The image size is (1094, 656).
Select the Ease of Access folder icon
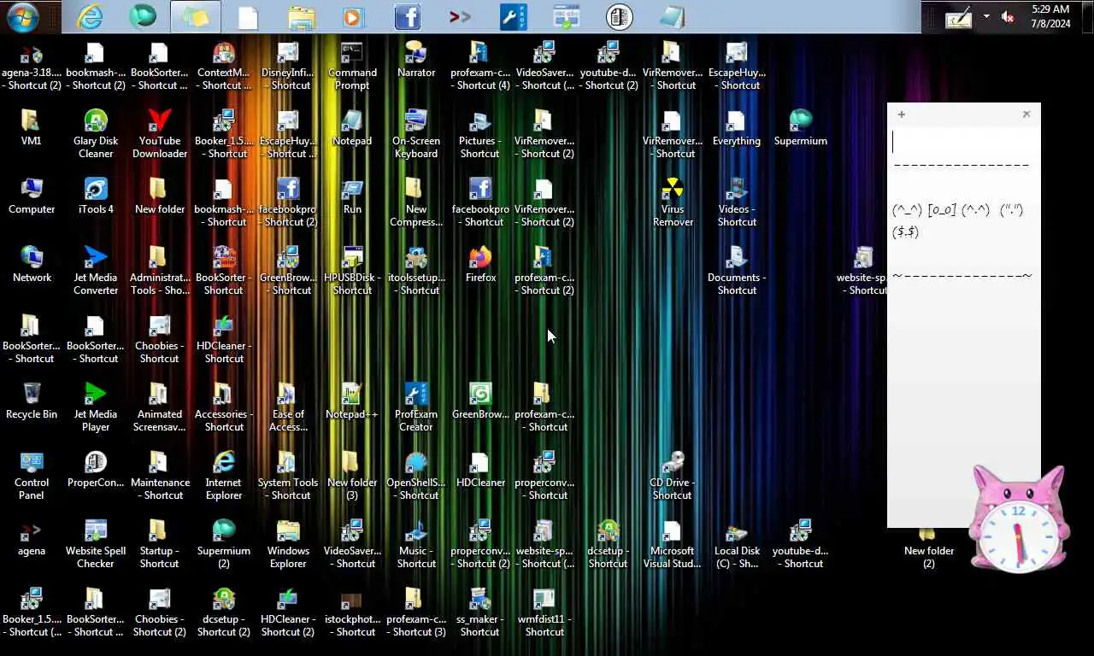coord(288,407)
